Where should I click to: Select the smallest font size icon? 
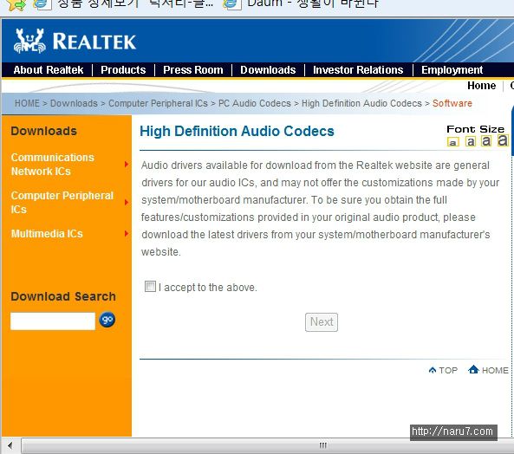tap(453, 142)
